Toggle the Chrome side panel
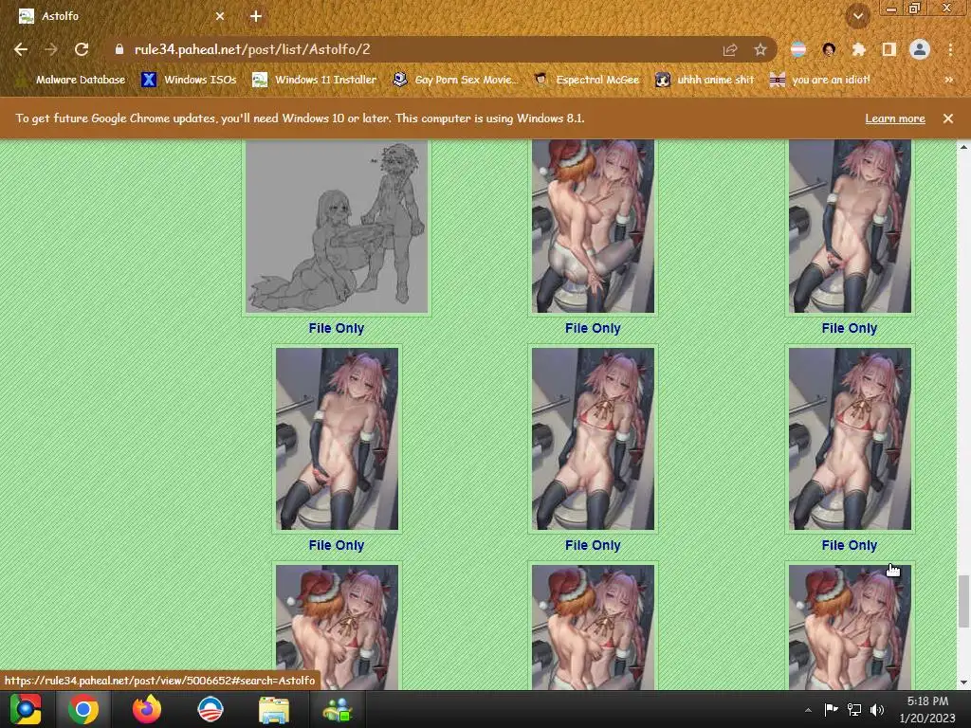 coord(889,49)
